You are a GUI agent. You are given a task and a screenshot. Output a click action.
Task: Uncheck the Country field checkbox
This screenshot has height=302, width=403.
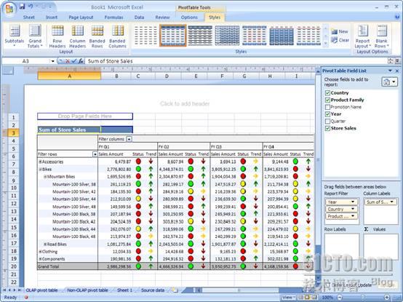point(327,93)
